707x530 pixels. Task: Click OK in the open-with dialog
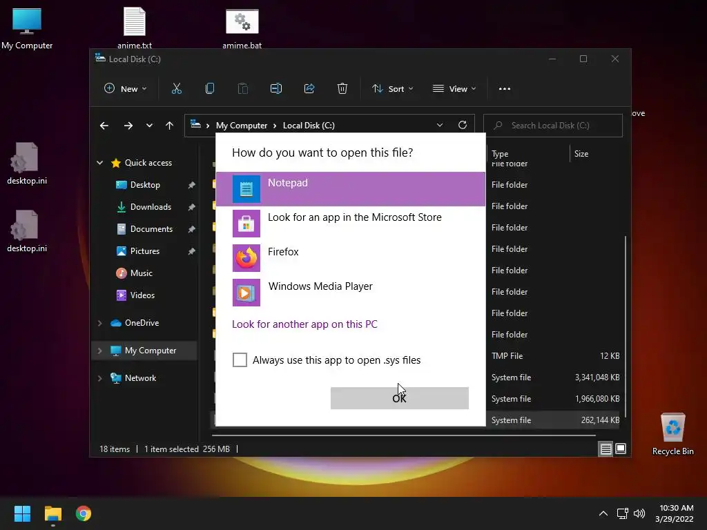pyautogui.click(x=400, y=398)
